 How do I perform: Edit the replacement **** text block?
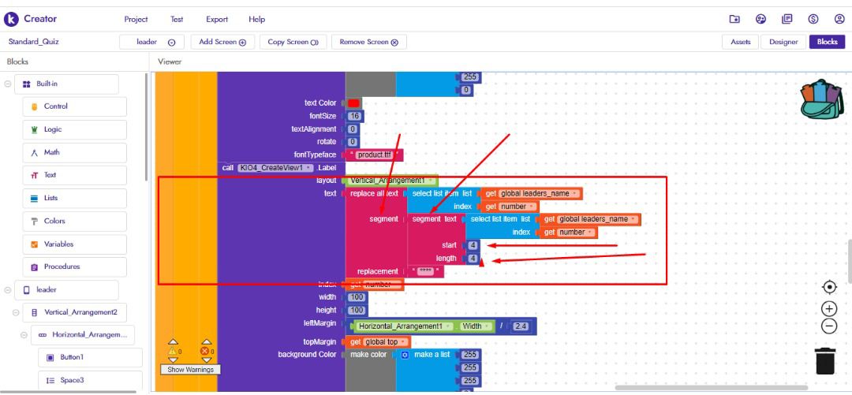pyautogui.click(x=425, y=271)
